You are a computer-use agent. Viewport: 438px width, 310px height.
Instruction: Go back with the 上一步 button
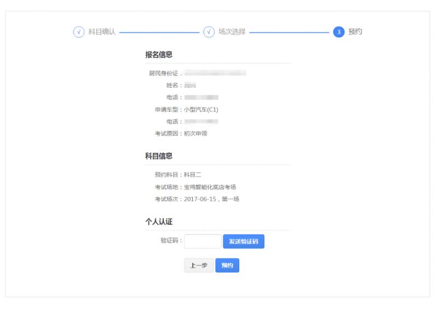click(198, 266)
